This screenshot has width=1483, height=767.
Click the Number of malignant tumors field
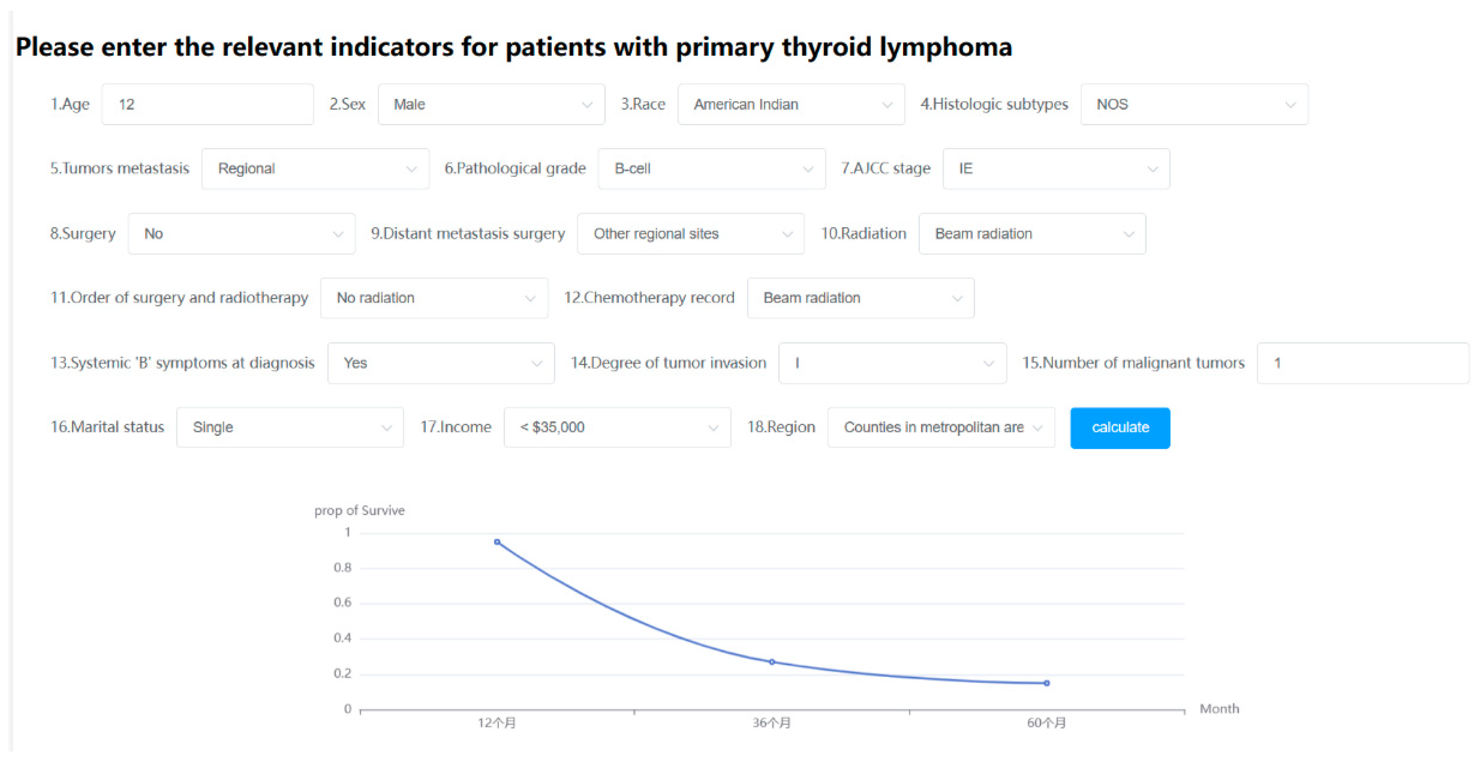click(x=1361, y=363)
